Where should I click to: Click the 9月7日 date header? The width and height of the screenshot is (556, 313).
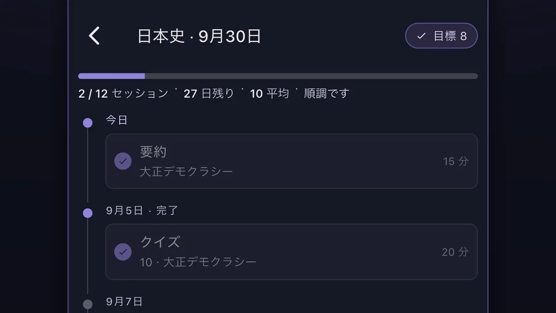coord(124,302)
